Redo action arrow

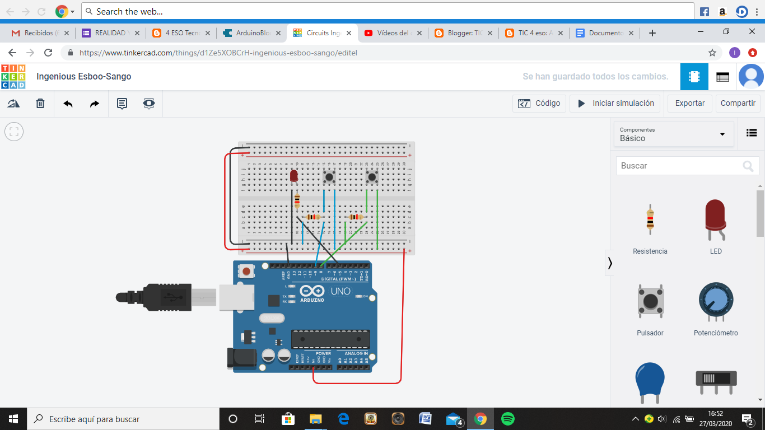click(x=95, y=104)
